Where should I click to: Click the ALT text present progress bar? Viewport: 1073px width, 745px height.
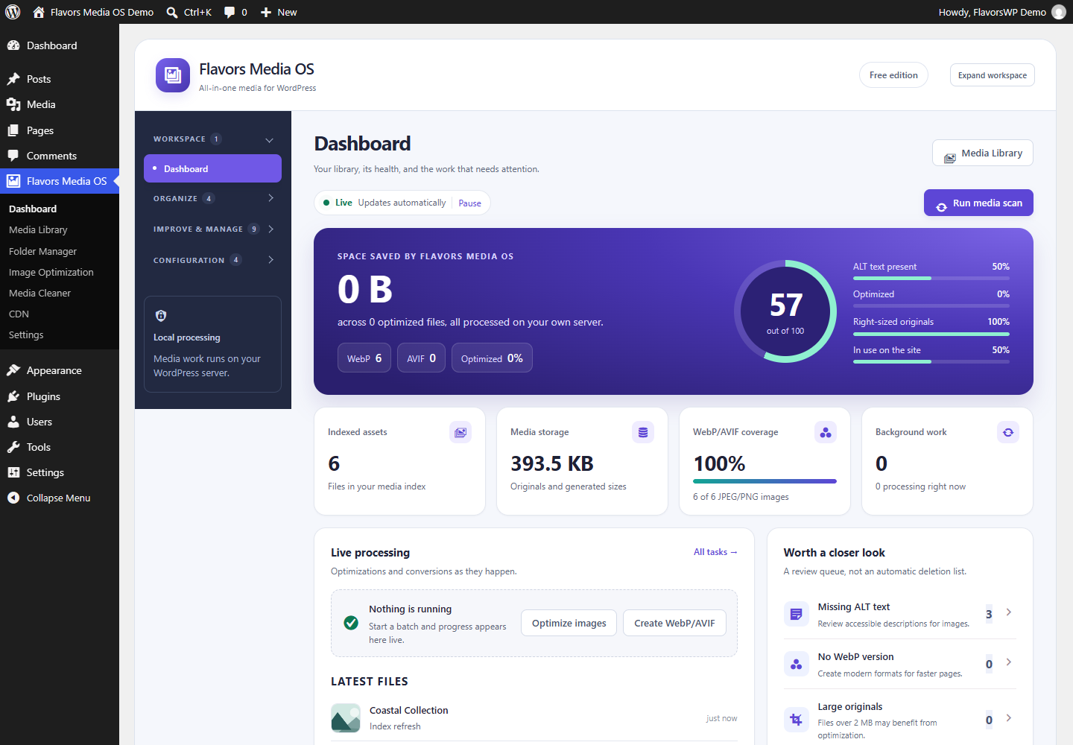click(931, 278)
